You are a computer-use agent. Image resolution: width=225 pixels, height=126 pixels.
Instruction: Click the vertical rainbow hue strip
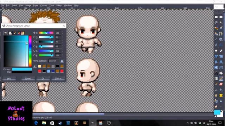point(30,51)
